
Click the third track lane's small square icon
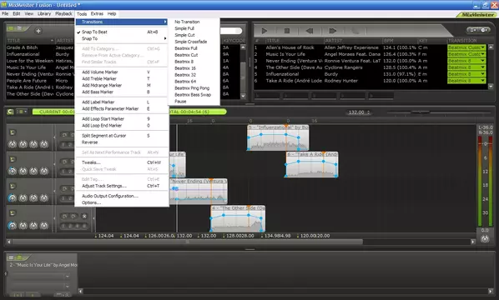click(x=13, y=186)
